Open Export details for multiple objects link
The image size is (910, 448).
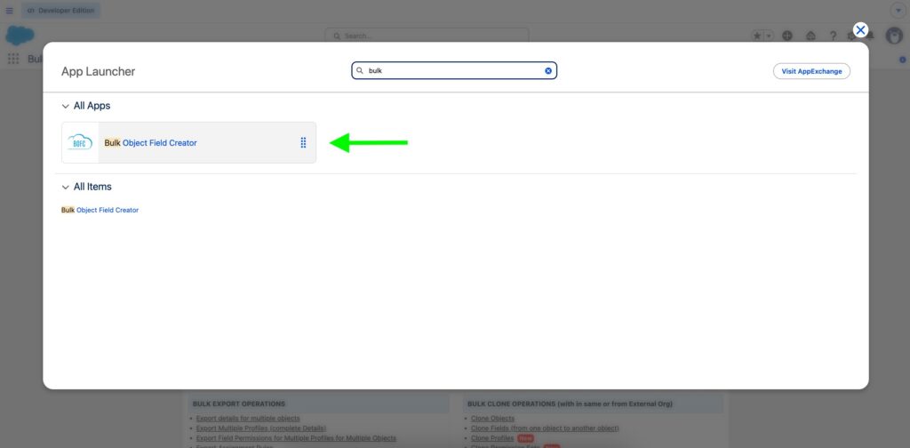pos(248,419)
